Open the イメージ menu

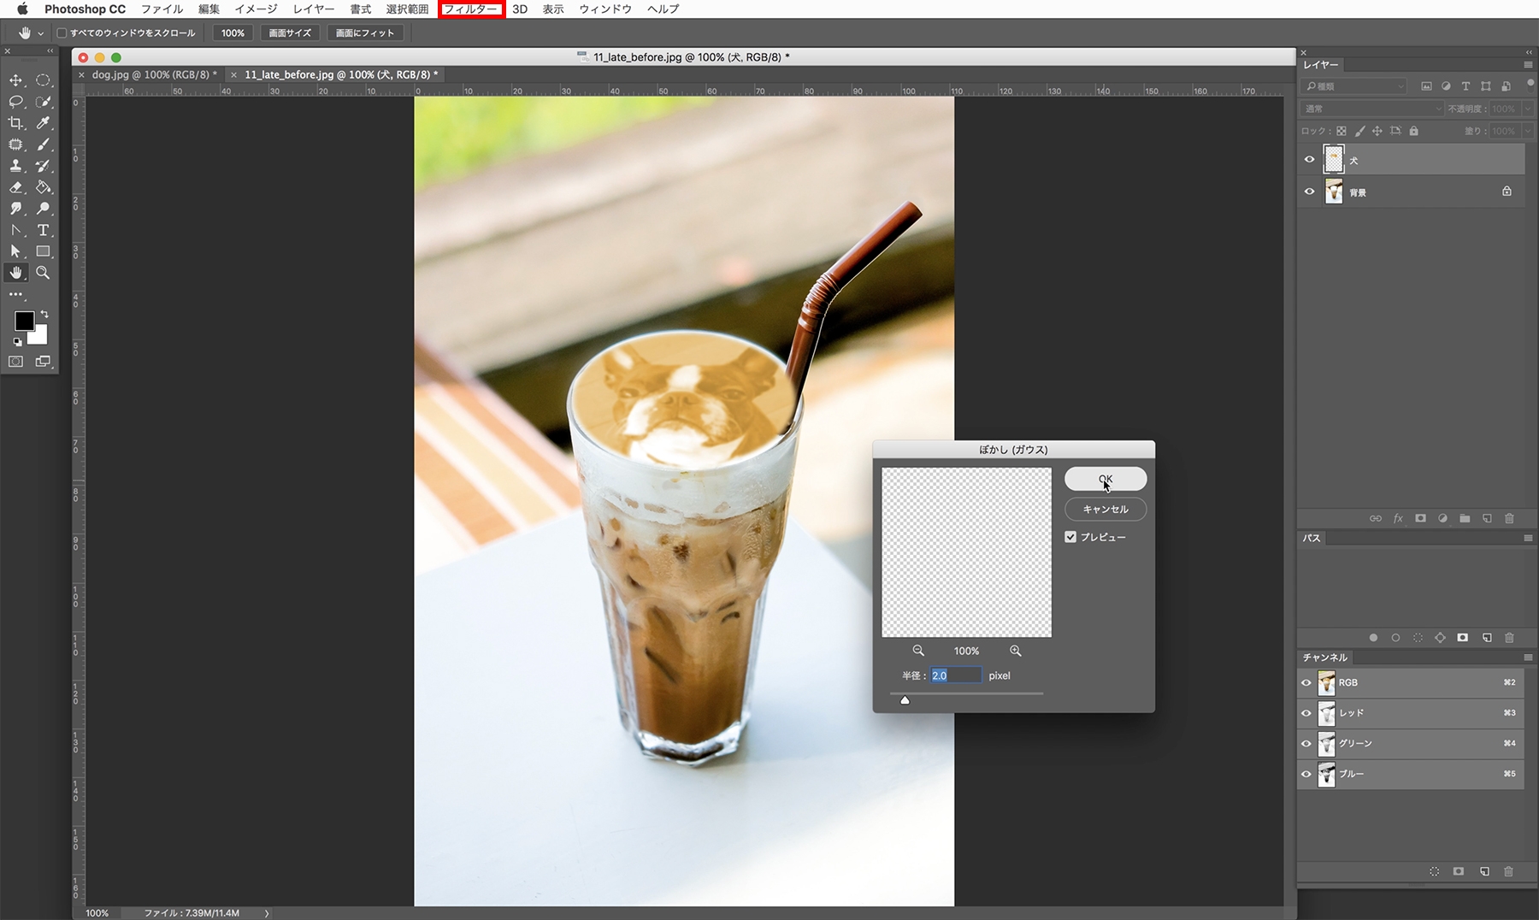pyautogui.click(x=256, y=9)
